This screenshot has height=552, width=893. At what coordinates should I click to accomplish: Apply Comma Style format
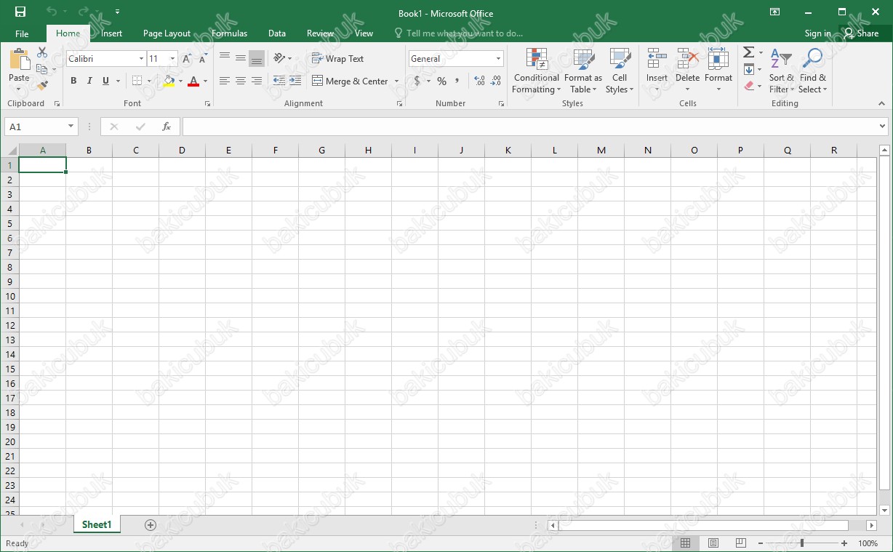pos(457,81)
